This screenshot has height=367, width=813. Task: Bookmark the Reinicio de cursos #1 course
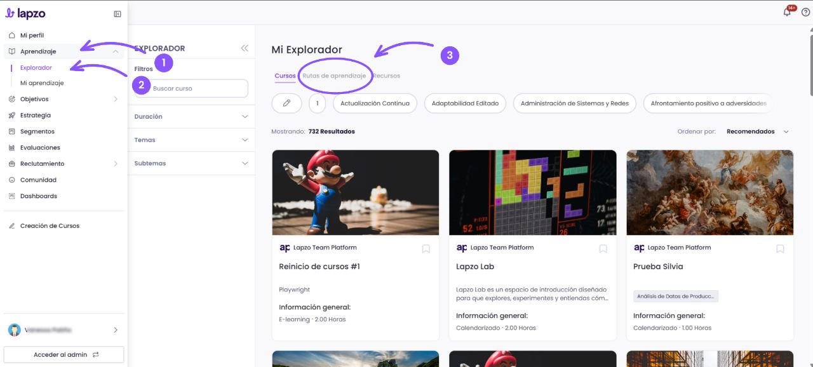pyautogui.click(x=426, y=249)
